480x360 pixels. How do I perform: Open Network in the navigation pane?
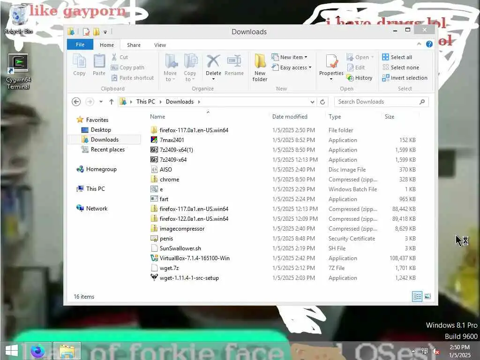(92, 209)
